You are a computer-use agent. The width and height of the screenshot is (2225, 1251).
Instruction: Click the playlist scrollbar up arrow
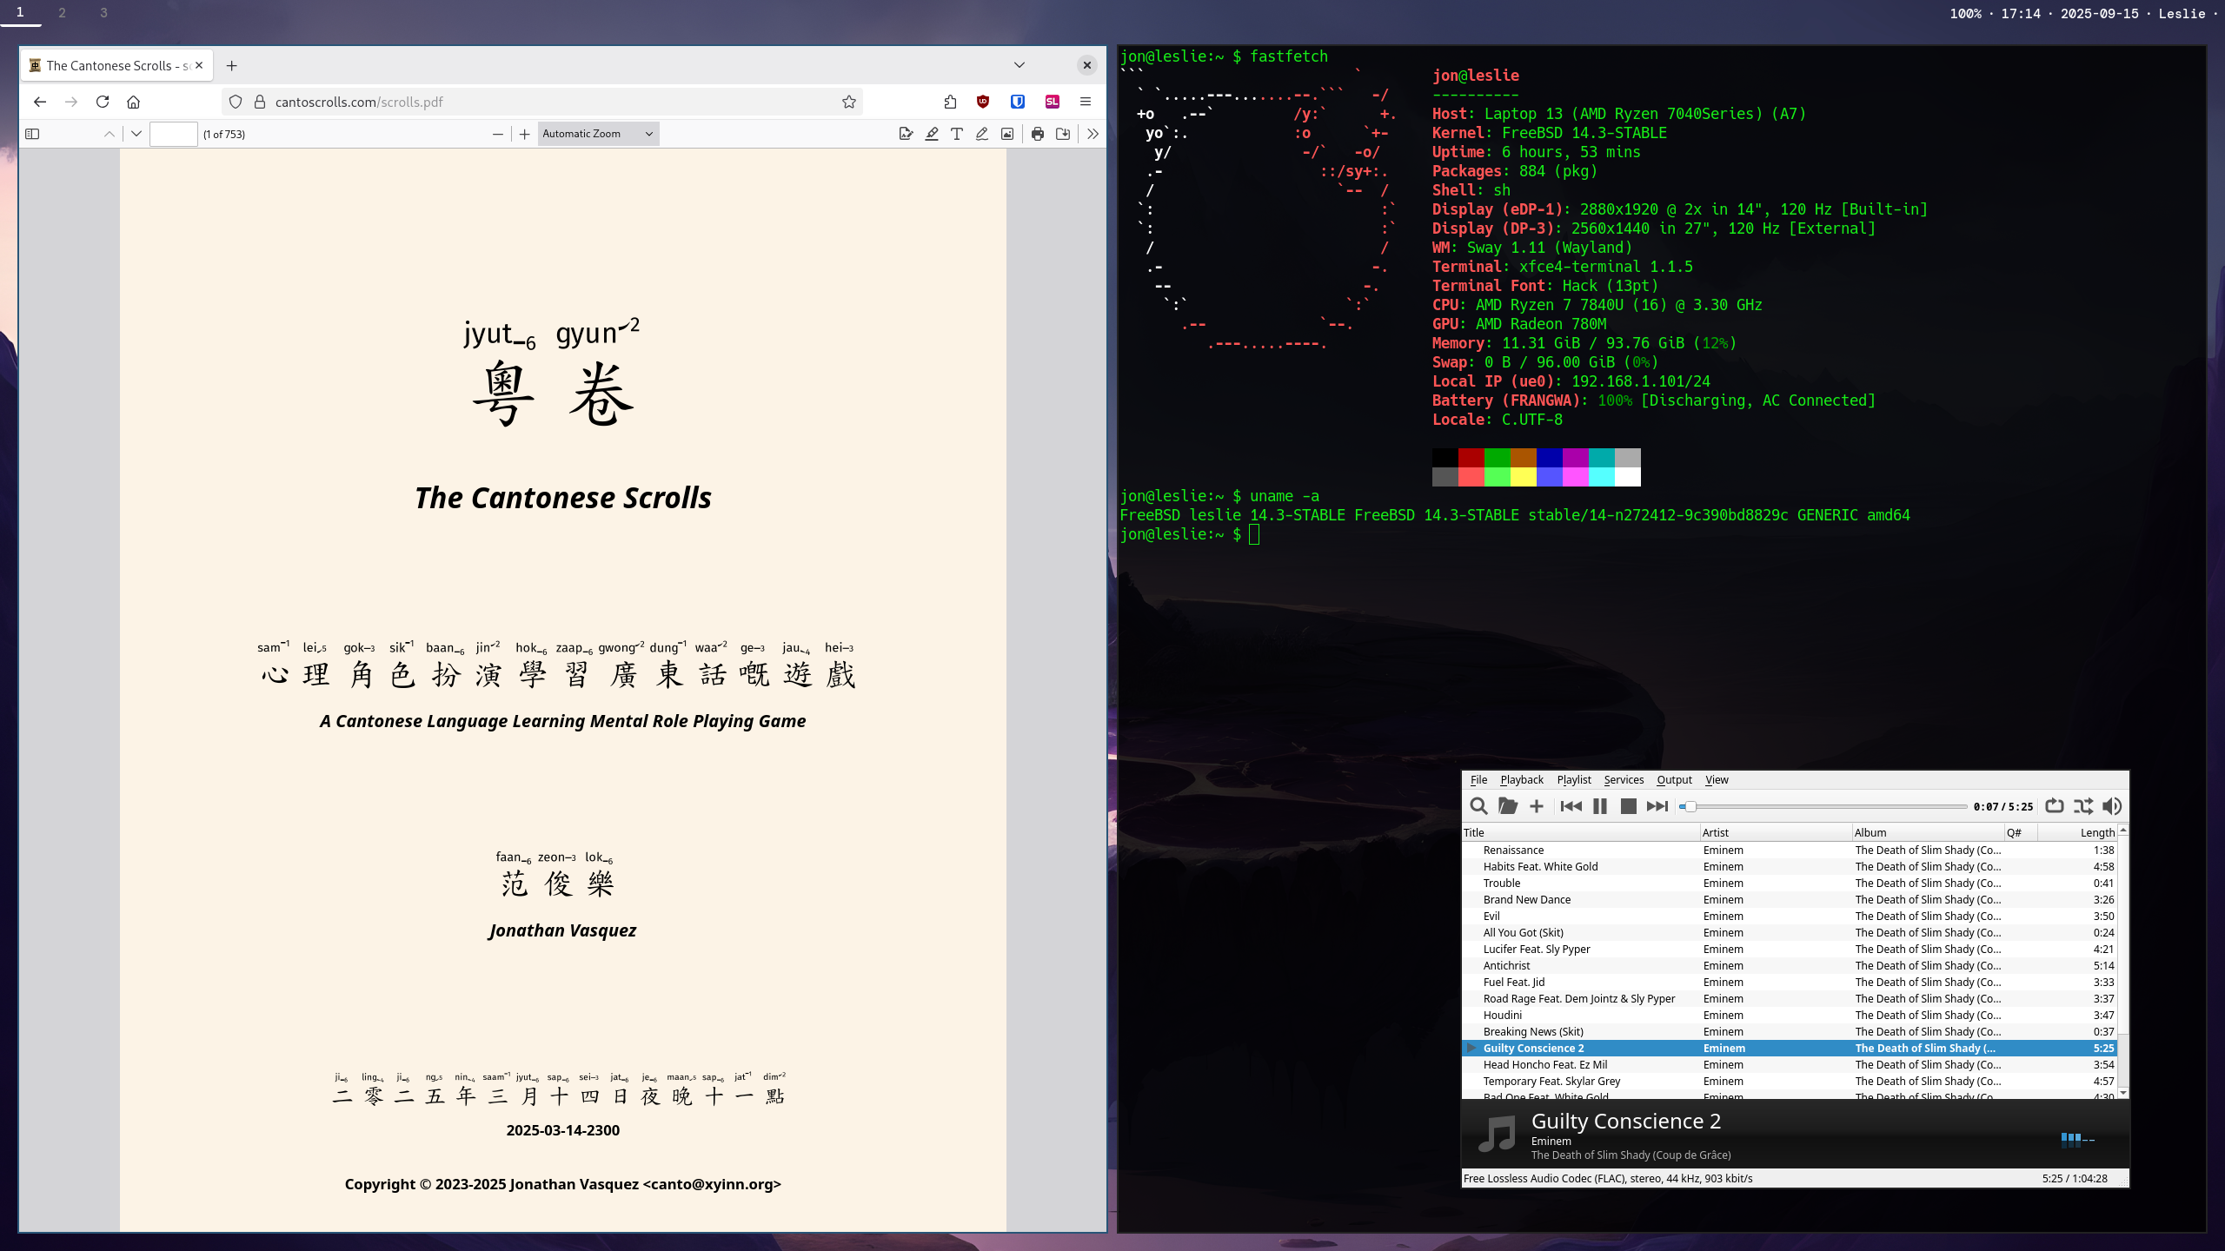2123,831
